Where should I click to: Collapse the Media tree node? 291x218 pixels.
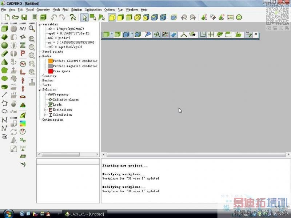(x=40, y=56)
